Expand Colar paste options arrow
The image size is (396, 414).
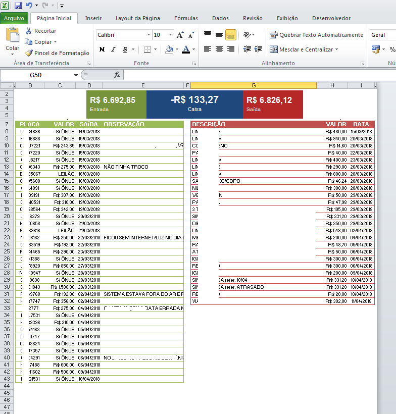pos(13,54)
